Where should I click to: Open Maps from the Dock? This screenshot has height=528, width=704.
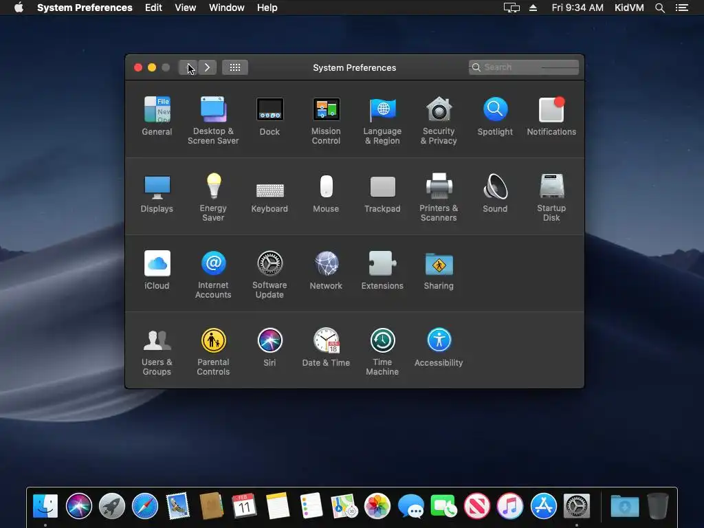(344, 506)
